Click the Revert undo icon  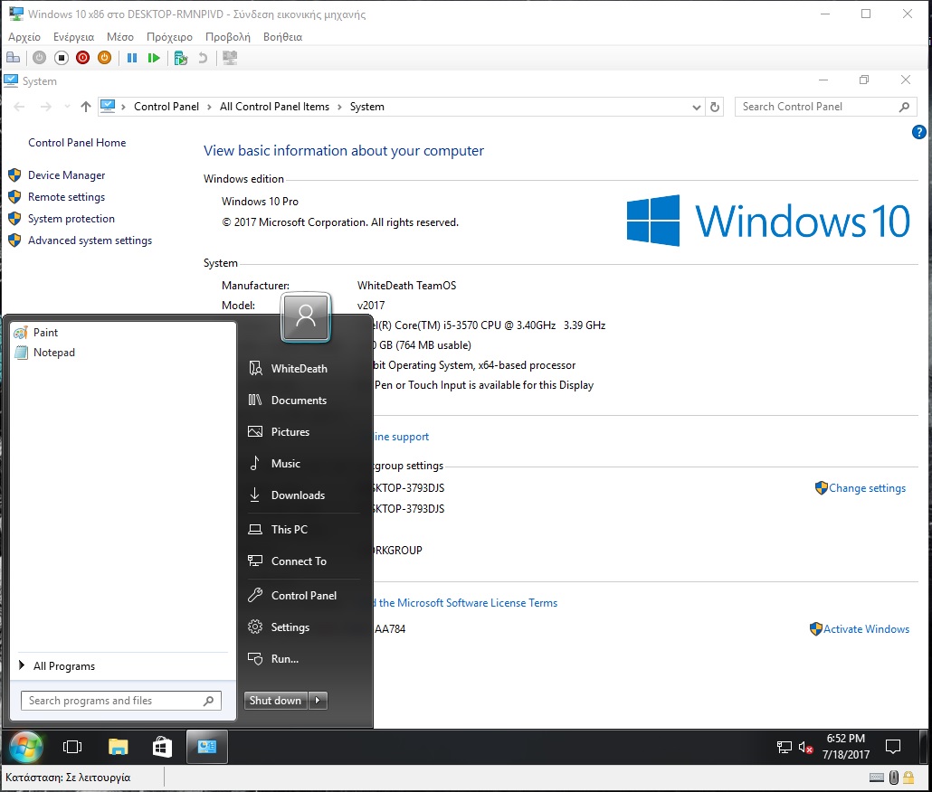coord(203,58)
